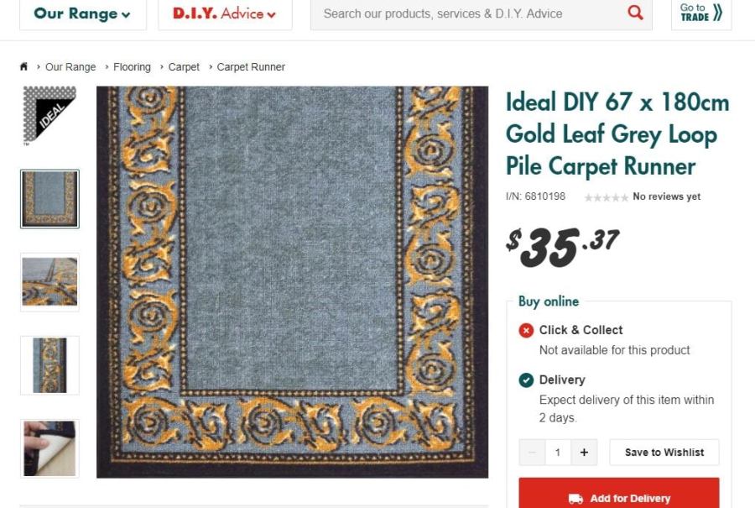Image resolution: width=755 pixels, height=508 pixels.
Task: Show the full-length runner thumbnail
Action: (x=49, y=365)
